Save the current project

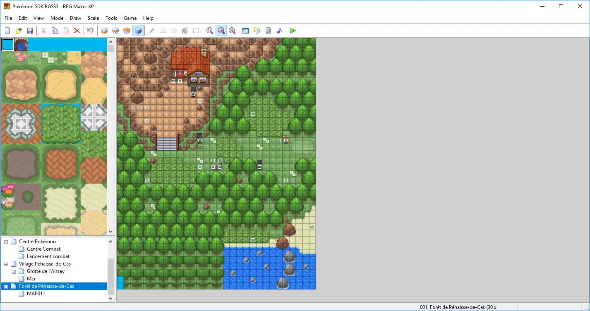(x=29, y=30)
